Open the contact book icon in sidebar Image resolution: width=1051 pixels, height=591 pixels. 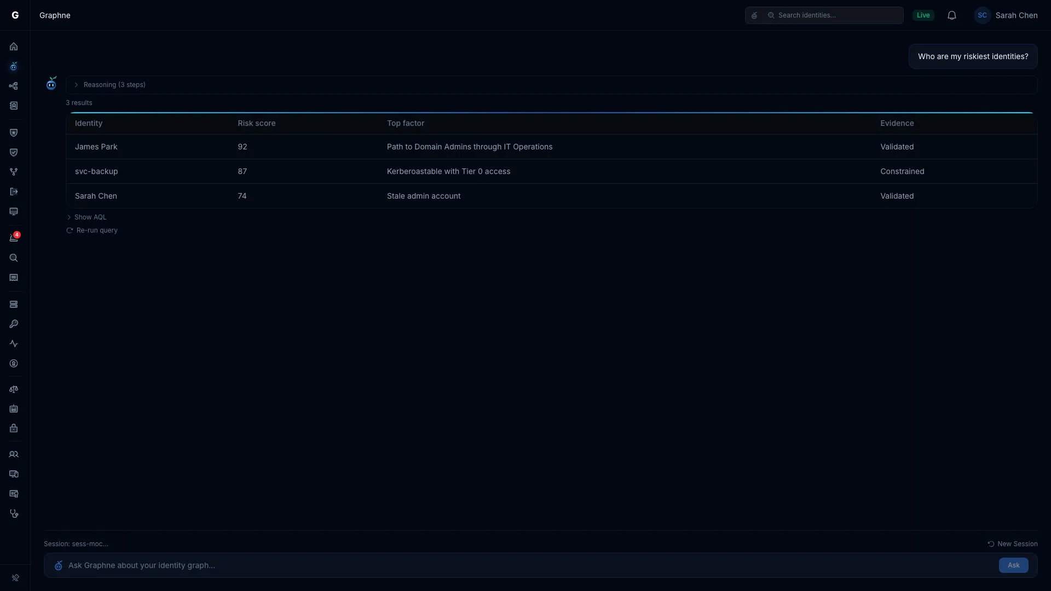pyautogui.click(x=14, y=106)
